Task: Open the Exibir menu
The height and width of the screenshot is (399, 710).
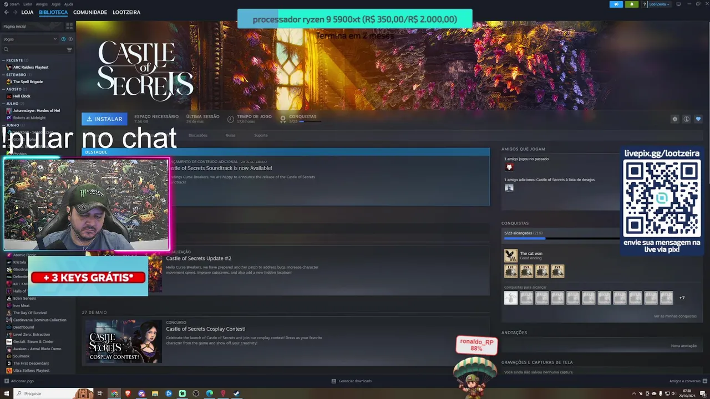Action: [x=28, y=4]
